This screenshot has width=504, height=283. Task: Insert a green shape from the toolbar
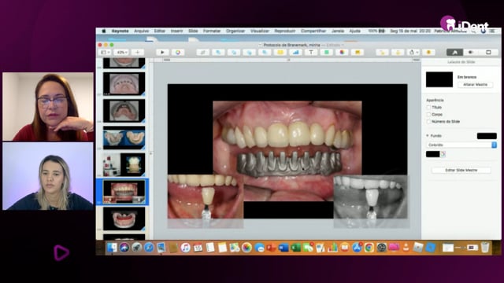pos(327,53)
